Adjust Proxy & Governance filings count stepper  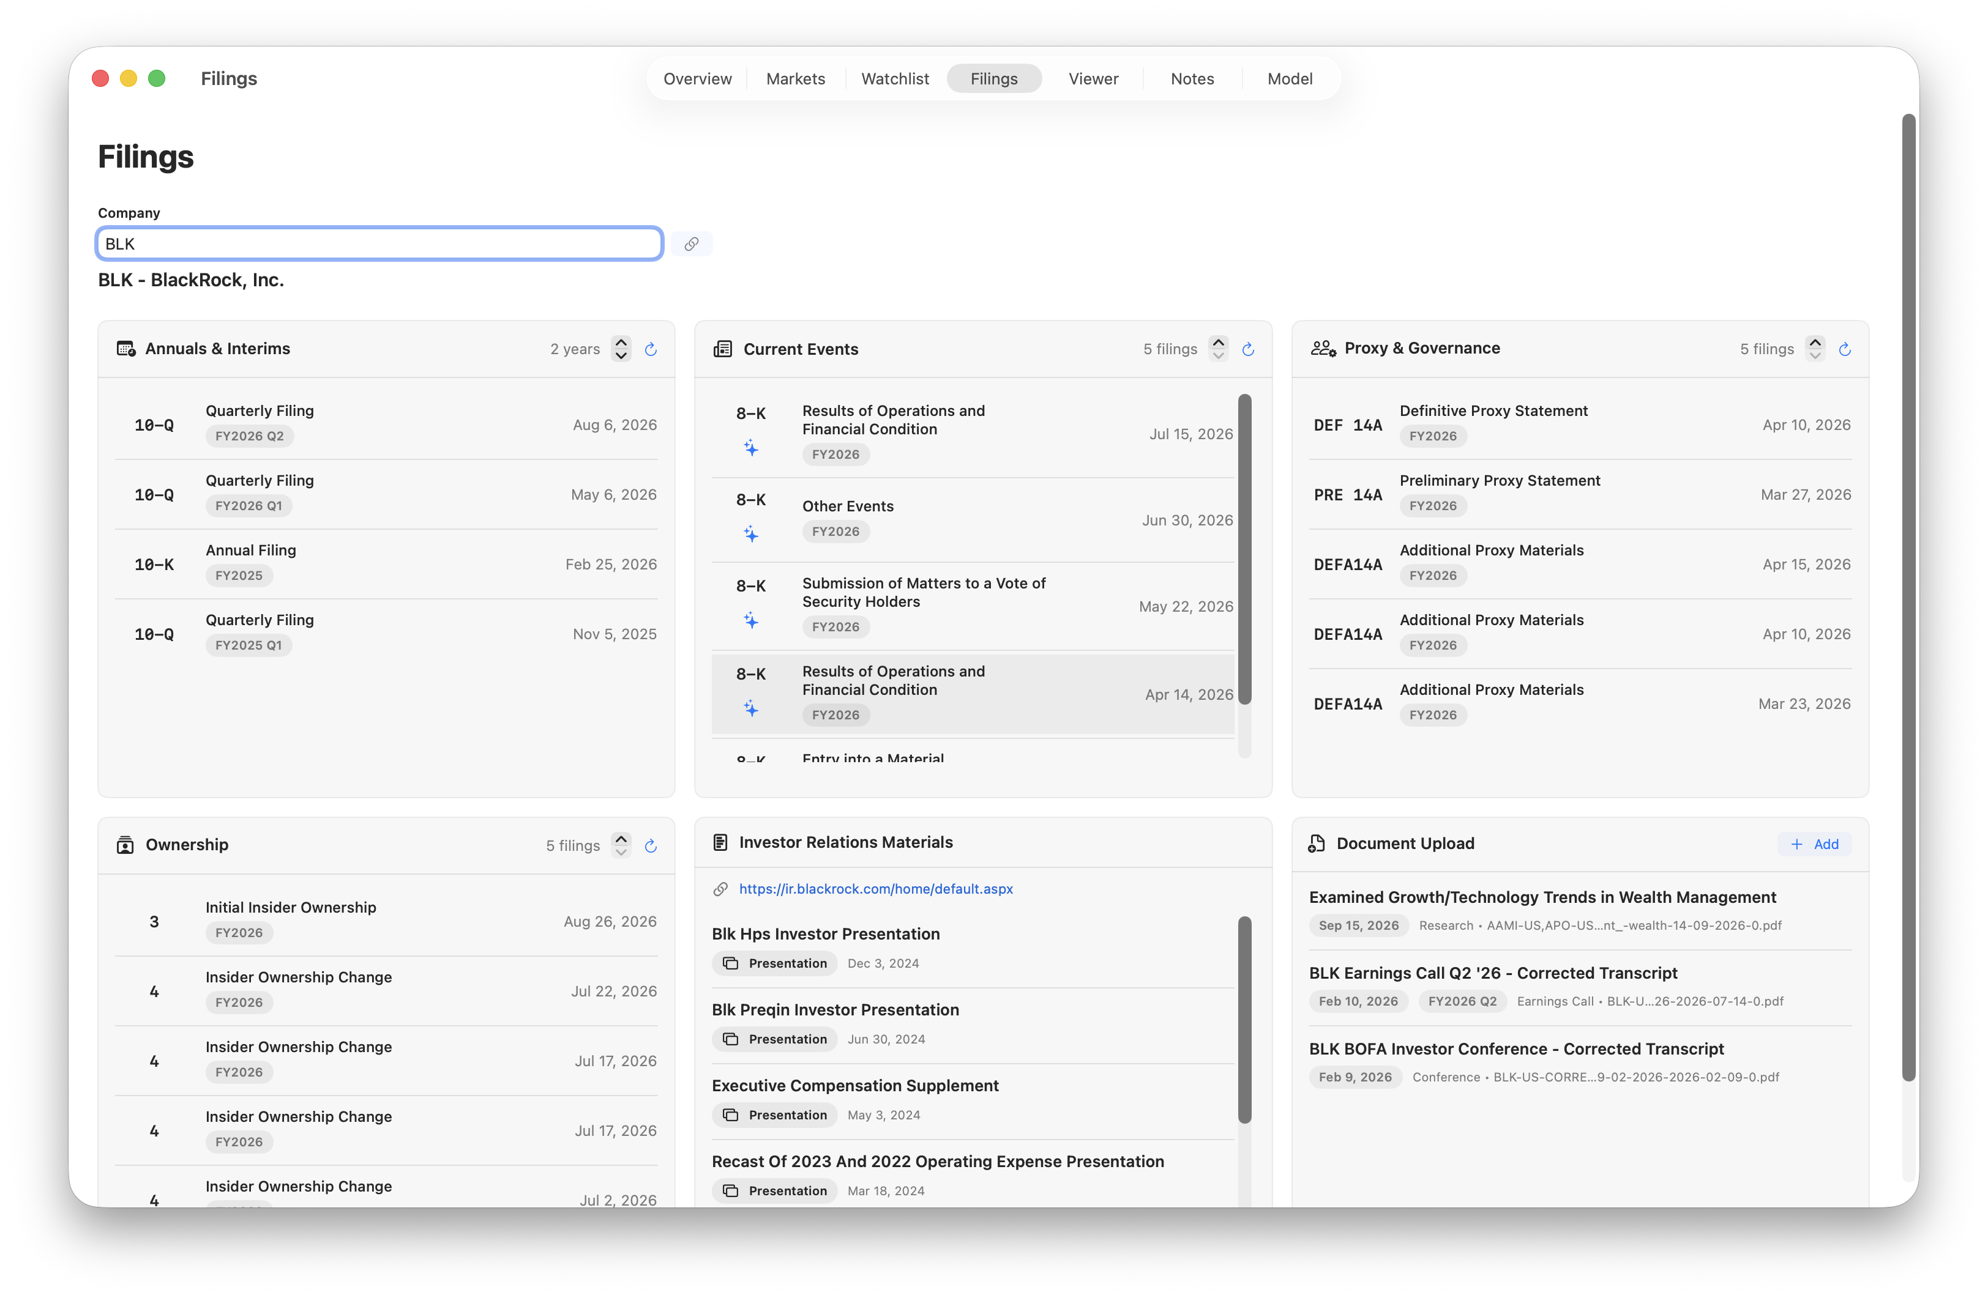(x=1815, y=349)
